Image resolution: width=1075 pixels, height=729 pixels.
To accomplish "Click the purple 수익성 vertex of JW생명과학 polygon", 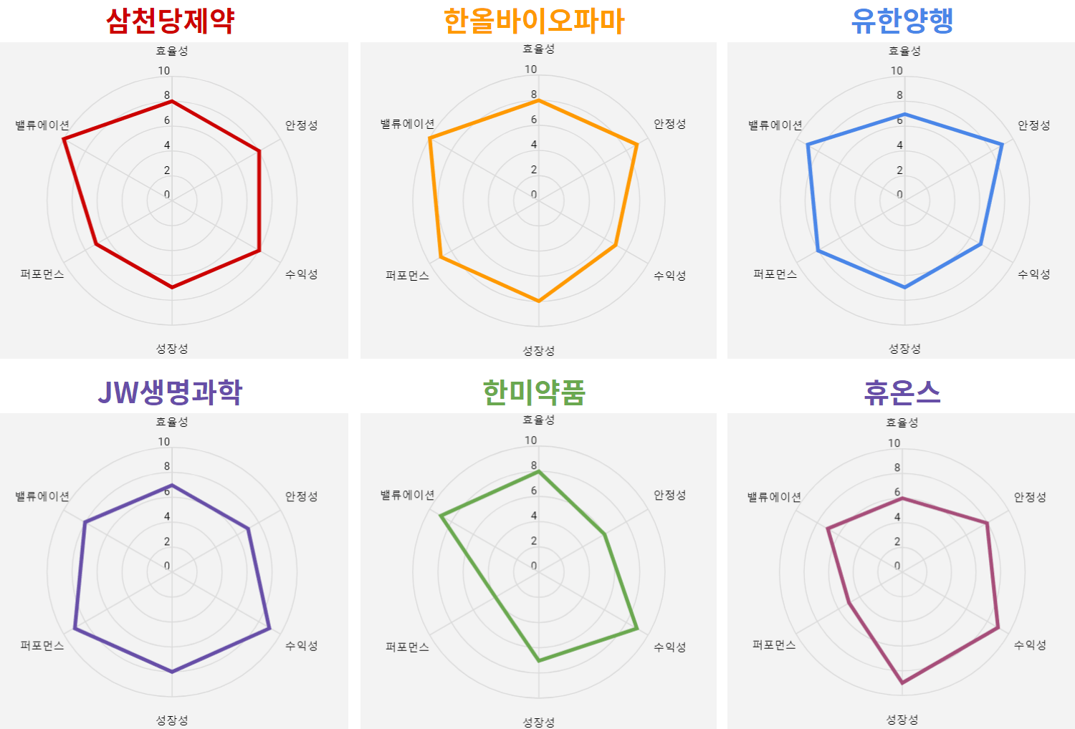I will tap(269, 629).
